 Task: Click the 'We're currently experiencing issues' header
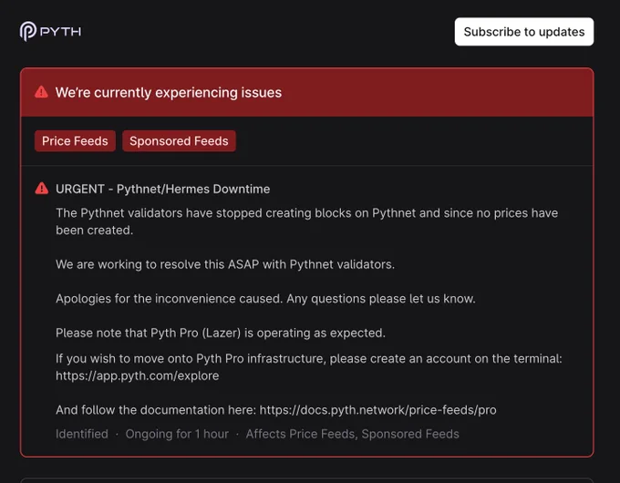(169, 92)
